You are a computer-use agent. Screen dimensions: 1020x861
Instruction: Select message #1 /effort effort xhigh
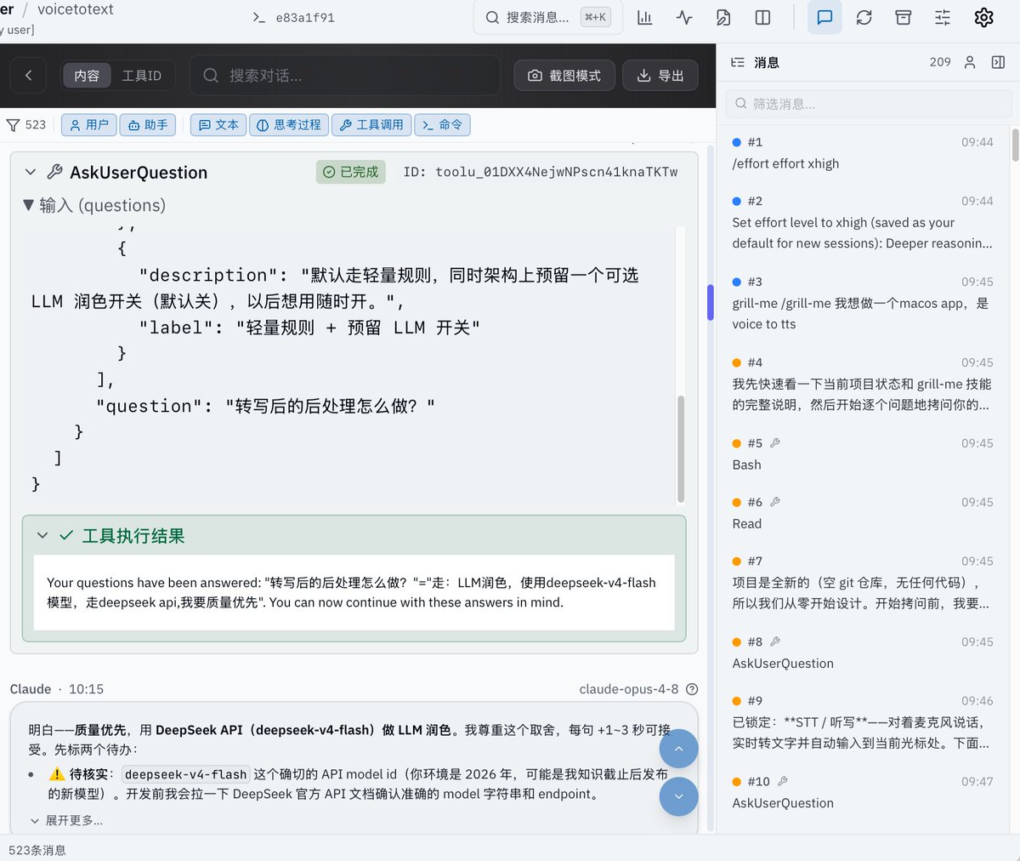pos(863,153)
